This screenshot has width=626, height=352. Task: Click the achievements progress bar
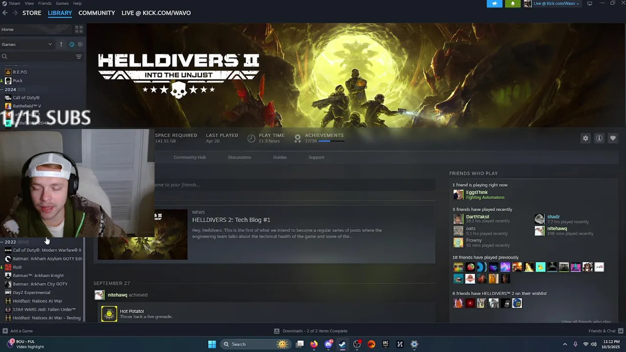[331, 141]
